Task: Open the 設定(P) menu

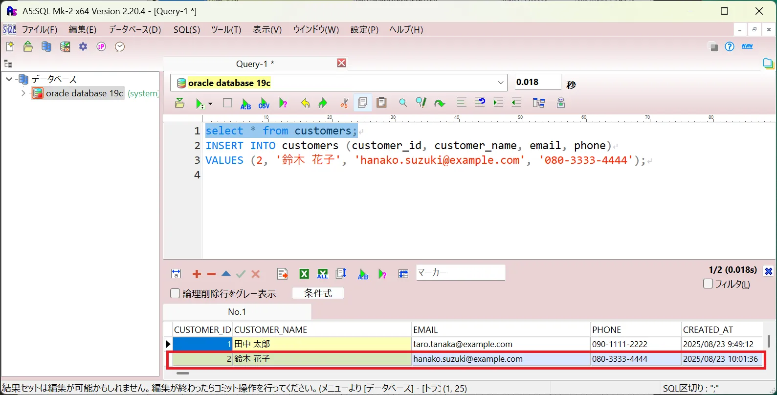Action: click(364, 29)
